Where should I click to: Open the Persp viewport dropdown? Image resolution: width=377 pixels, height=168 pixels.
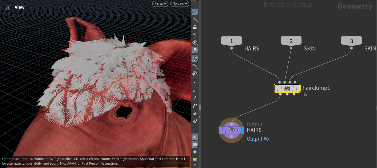[x=160, y=4]
